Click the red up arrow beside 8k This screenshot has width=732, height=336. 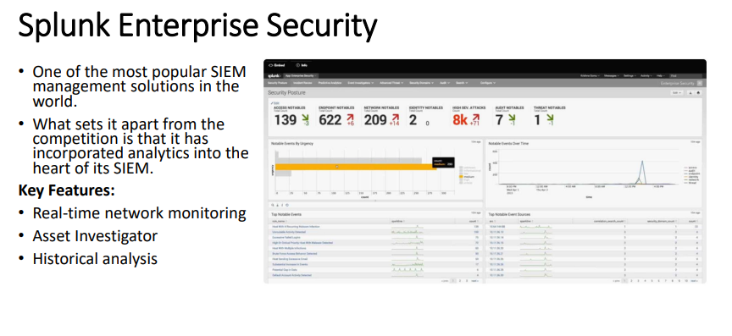tap(475, 118)
